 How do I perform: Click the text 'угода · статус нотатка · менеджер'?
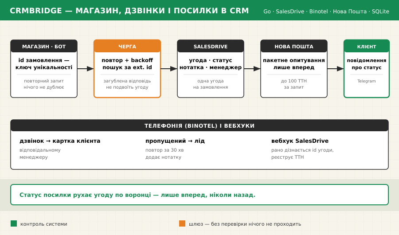click(x=211, y=64)
